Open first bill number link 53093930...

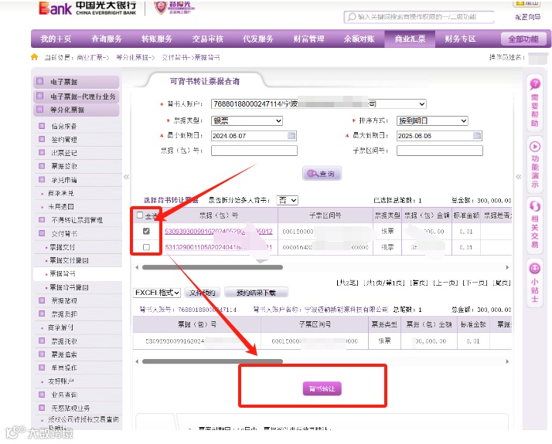[219, 232]
